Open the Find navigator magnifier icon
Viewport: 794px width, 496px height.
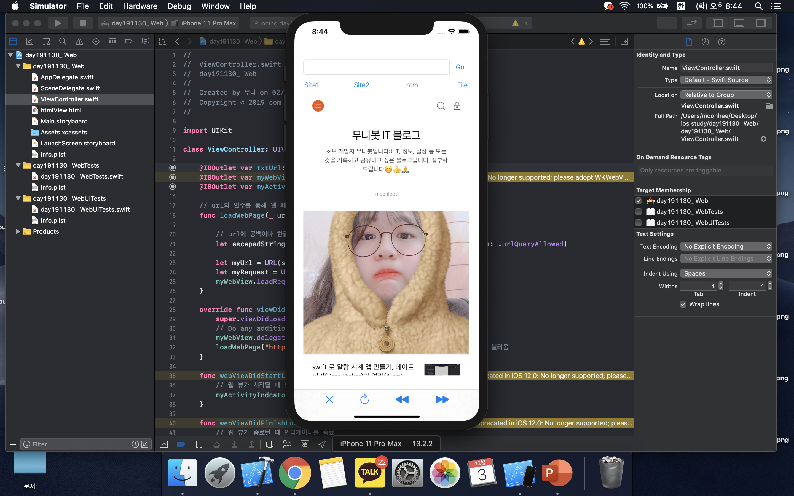(x=62, y=41)
